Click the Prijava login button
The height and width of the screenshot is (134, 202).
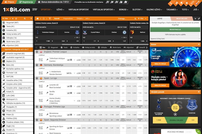coord(9,2)
